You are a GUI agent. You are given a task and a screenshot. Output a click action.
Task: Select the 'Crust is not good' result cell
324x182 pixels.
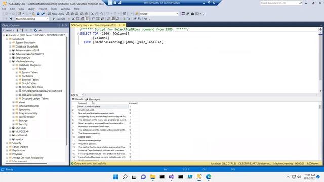point(103,110)
